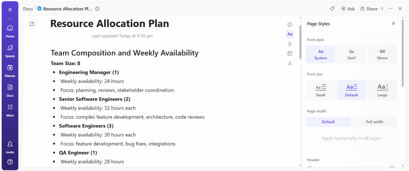Select the Serif font style
Viewport: 409px width, 171px height.
pyautogui.click(x=351, y=54)
